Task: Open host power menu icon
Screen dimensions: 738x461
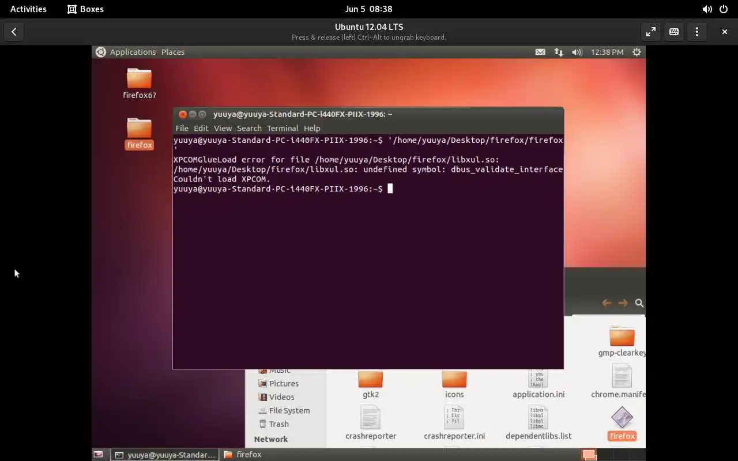Action: pos(724,9)
